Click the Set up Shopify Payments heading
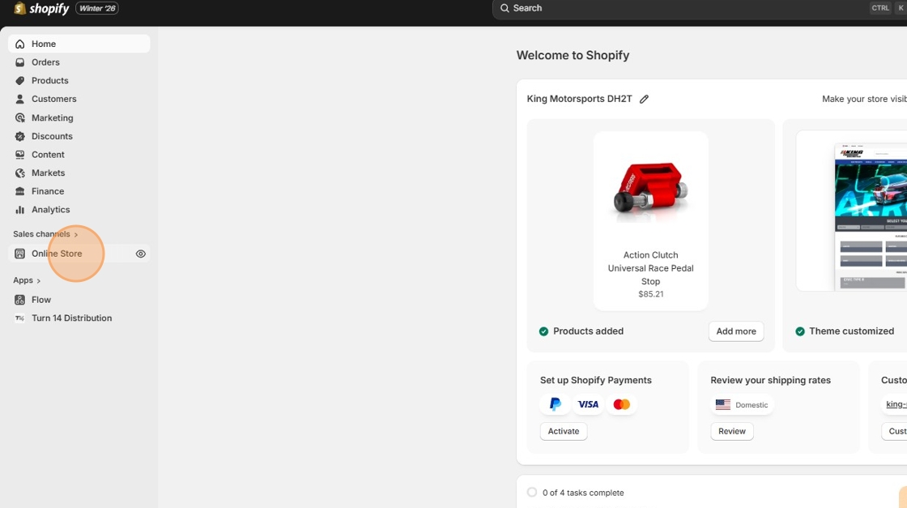 pos(596,380)
